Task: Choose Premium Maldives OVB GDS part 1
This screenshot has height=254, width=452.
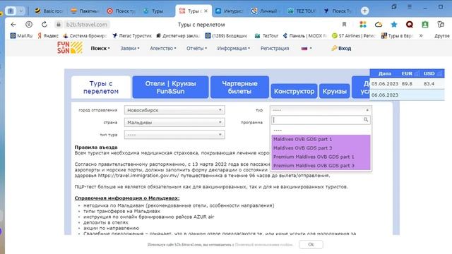Action: click(321, 157)
